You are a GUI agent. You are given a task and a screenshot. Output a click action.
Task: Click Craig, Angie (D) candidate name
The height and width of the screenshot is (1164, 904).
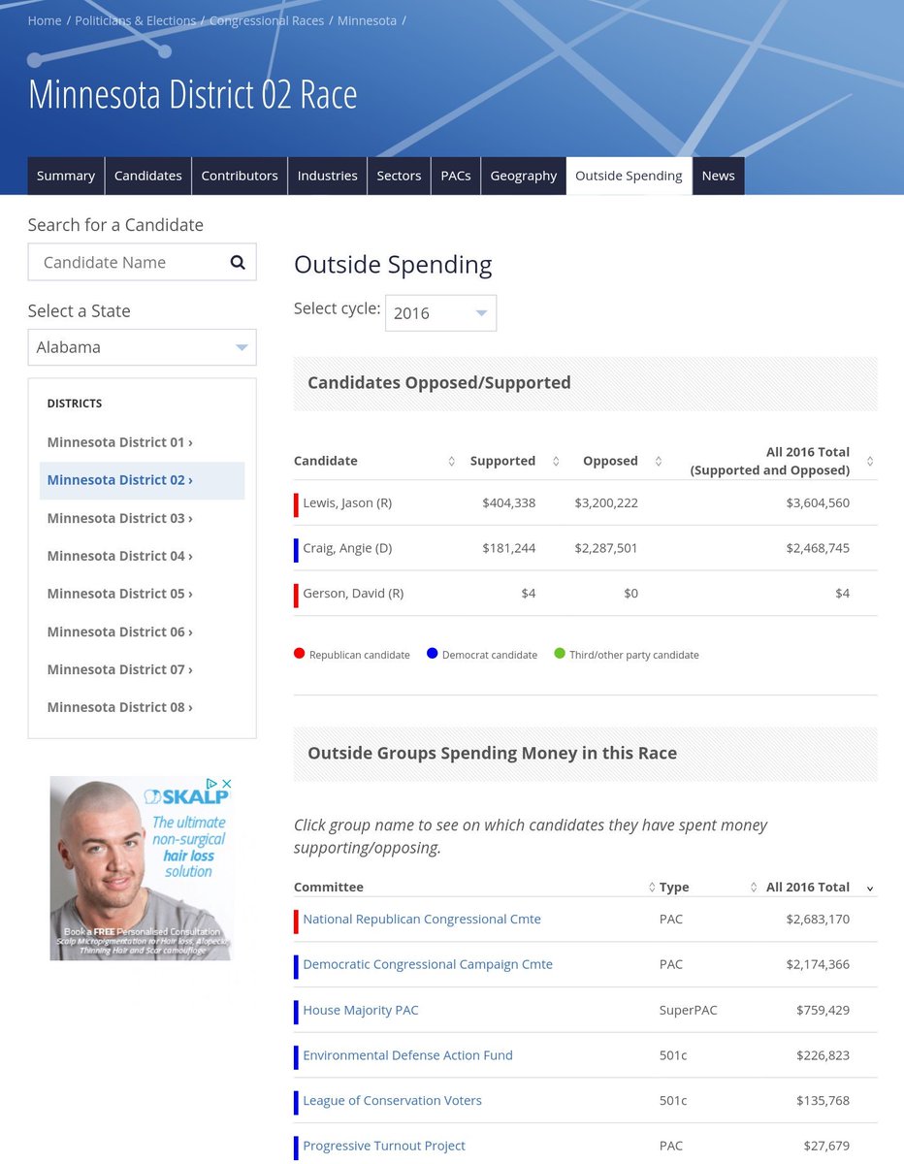347,548
